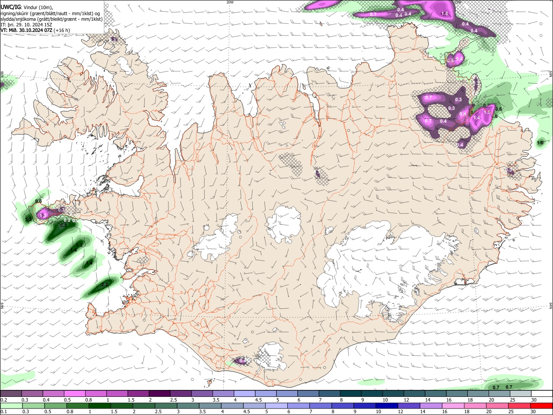This screenshot has height=415, width=553.
Task: Click the pale green swatch between 0.1 and 0.3
Action: click(11, 405)
